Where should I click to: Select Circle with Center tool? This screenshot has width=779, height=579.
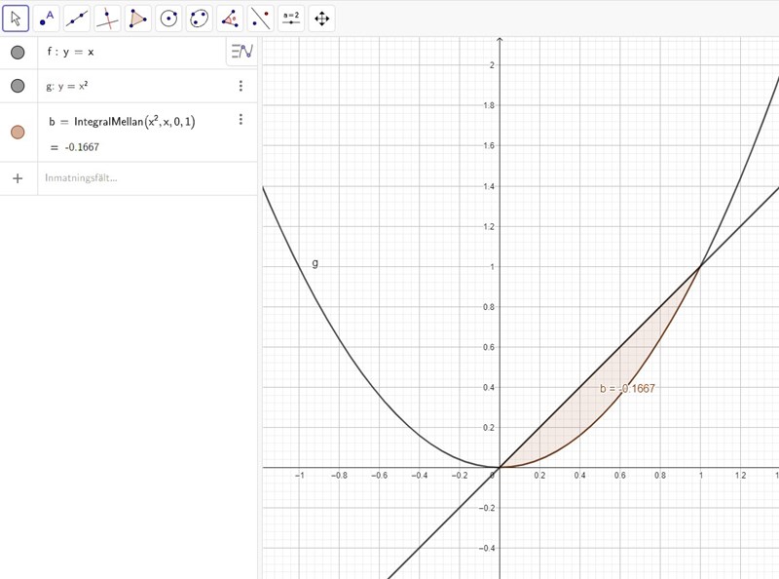pyautogui.click(x=168, y=18)
